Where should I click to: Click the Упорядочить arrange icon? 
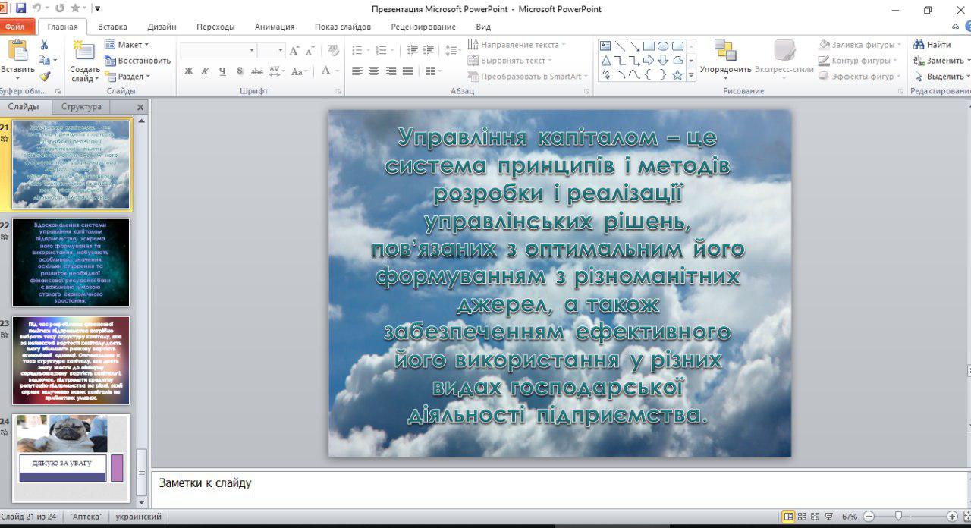[x=725, y=50]
